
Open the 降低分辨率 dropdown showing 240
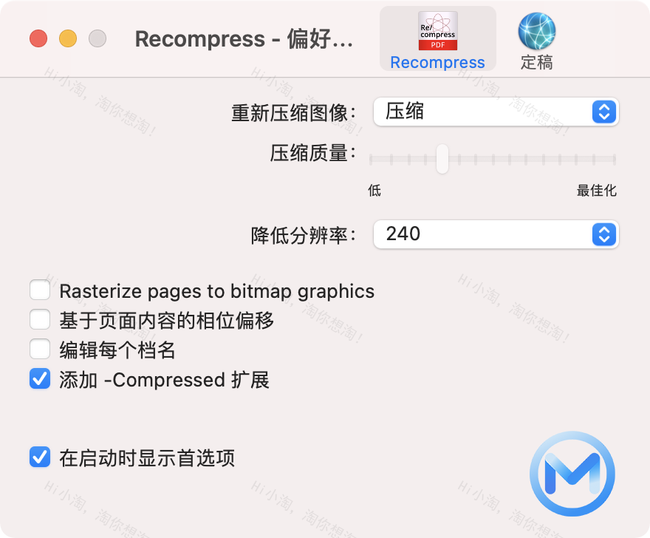(496, 234)
